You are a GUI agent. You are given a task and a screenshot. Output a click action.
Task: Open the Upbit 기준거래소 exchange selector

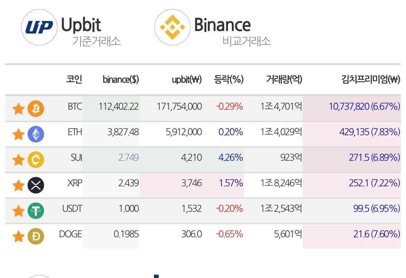(x=91, y=32)
